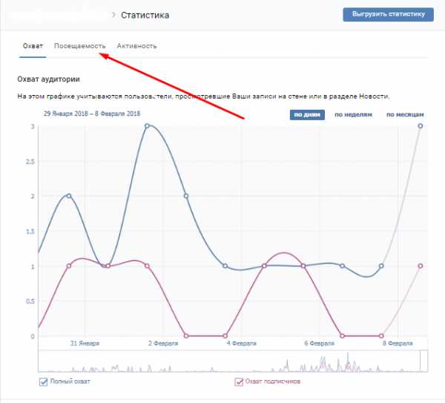Click the blue peak point at value 3 before 2 Февраля
The width and height of the screenshot is (445, 403).
(x=147, y=126)
